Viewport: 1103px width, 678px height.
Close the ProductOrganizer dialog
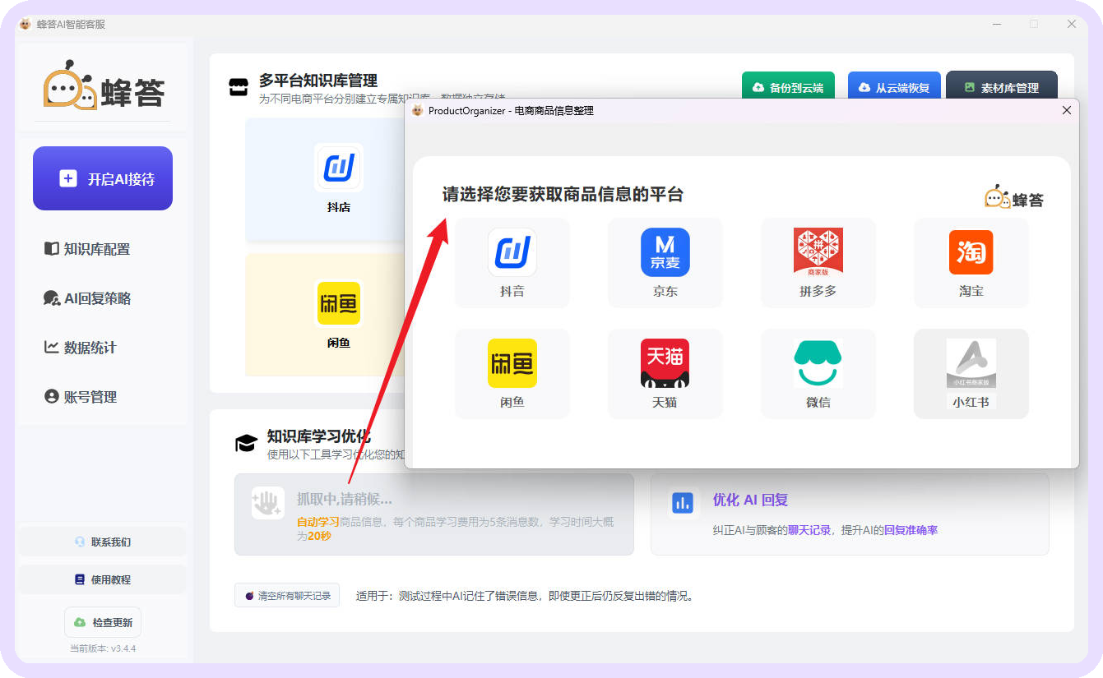click(1067, 110)
